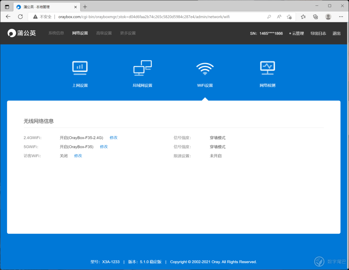Open the browser collections icon

click(315, 17)
